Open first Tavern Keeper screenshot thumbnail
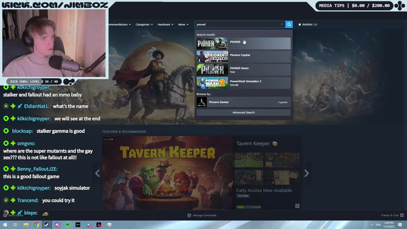Screen dimensions: 407x229 click(x=248, y=160)
